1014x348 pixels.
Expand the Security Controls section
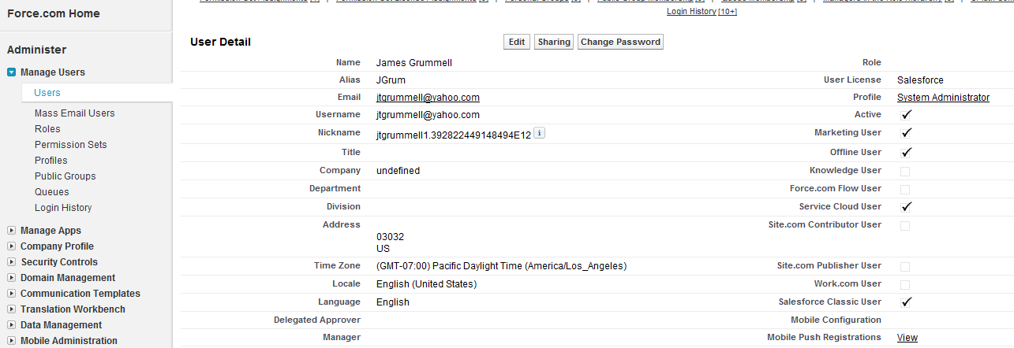tap(12, 262)
